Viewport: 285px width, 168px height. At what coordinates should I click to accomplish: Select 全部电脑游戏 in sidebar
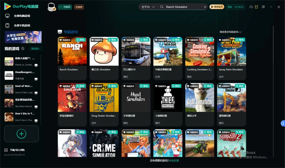[22, 16]
